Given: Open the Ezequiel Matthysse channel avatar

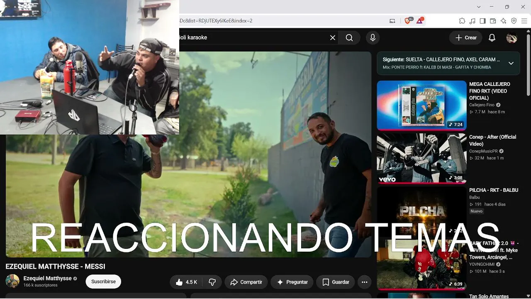Looking at the screenshot, I should click(x=12, y=281).
